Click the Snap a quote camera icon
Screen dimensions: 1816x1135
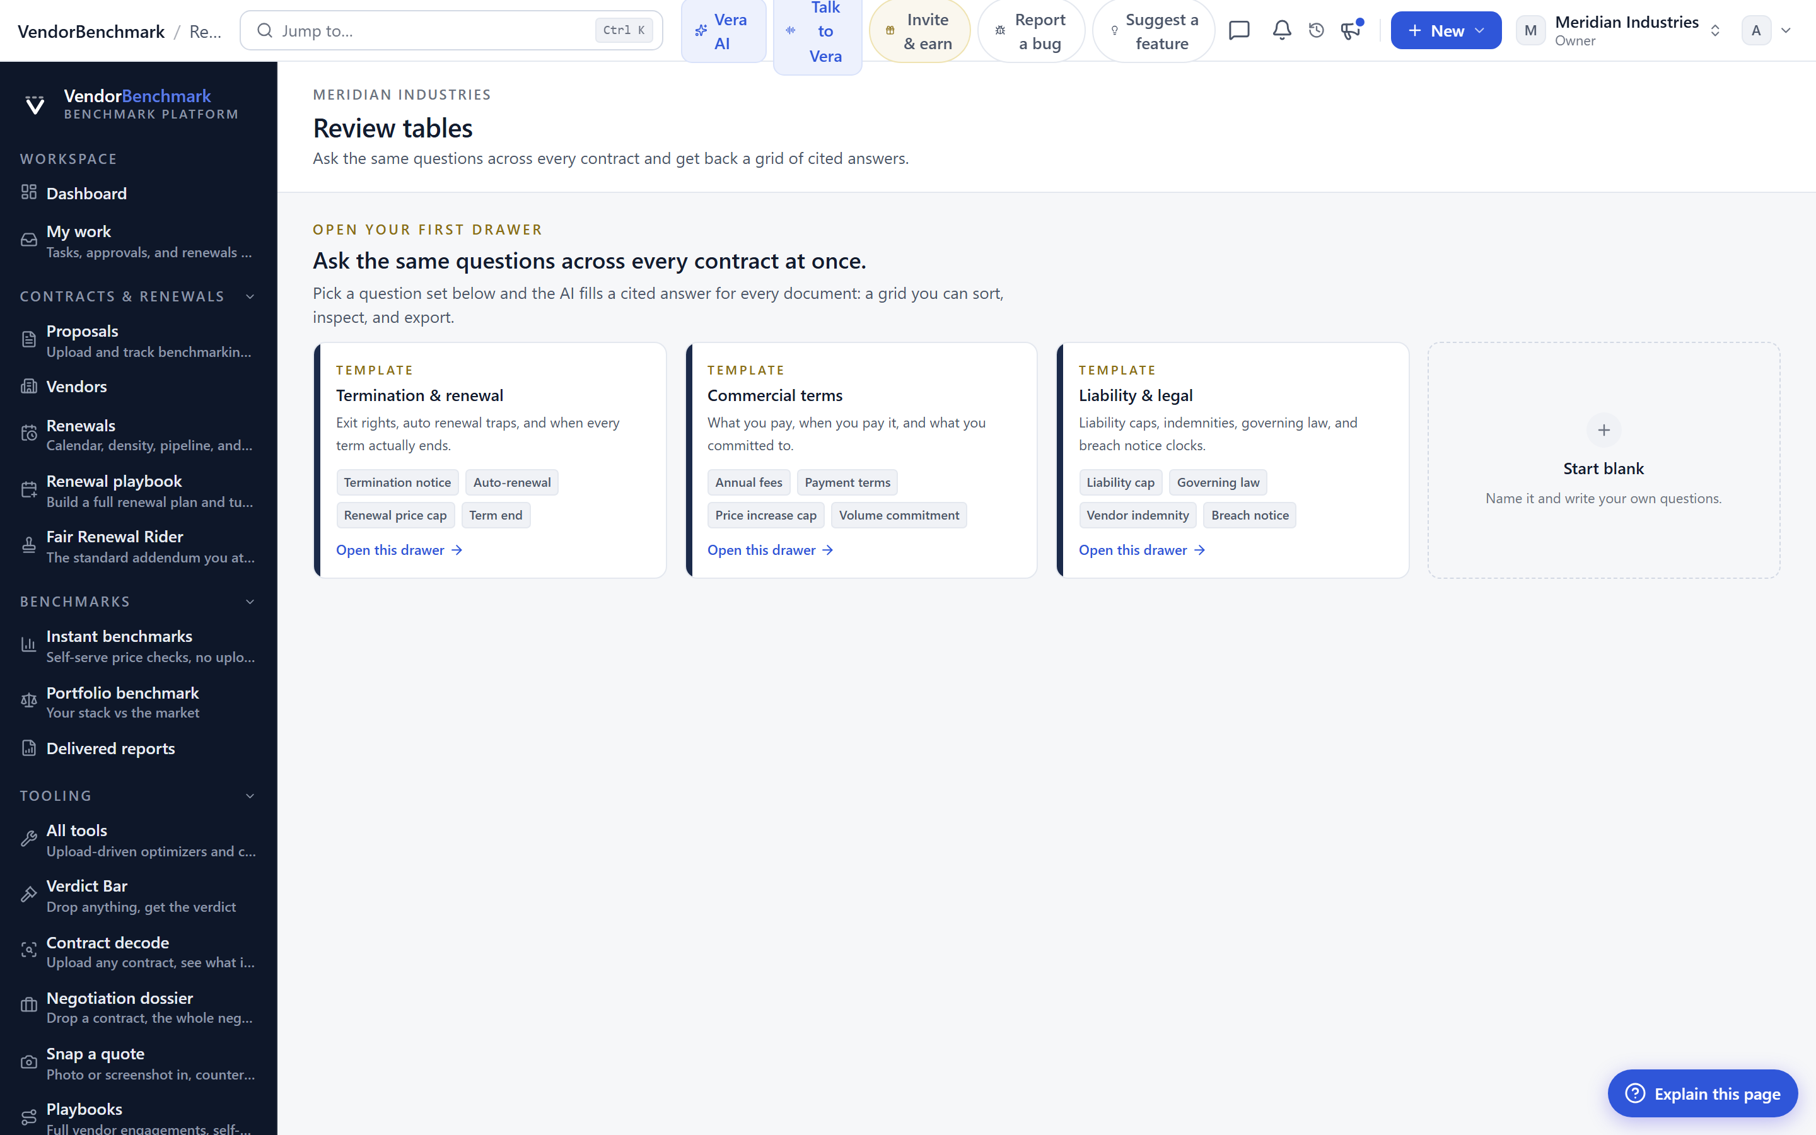point(28,1062)
